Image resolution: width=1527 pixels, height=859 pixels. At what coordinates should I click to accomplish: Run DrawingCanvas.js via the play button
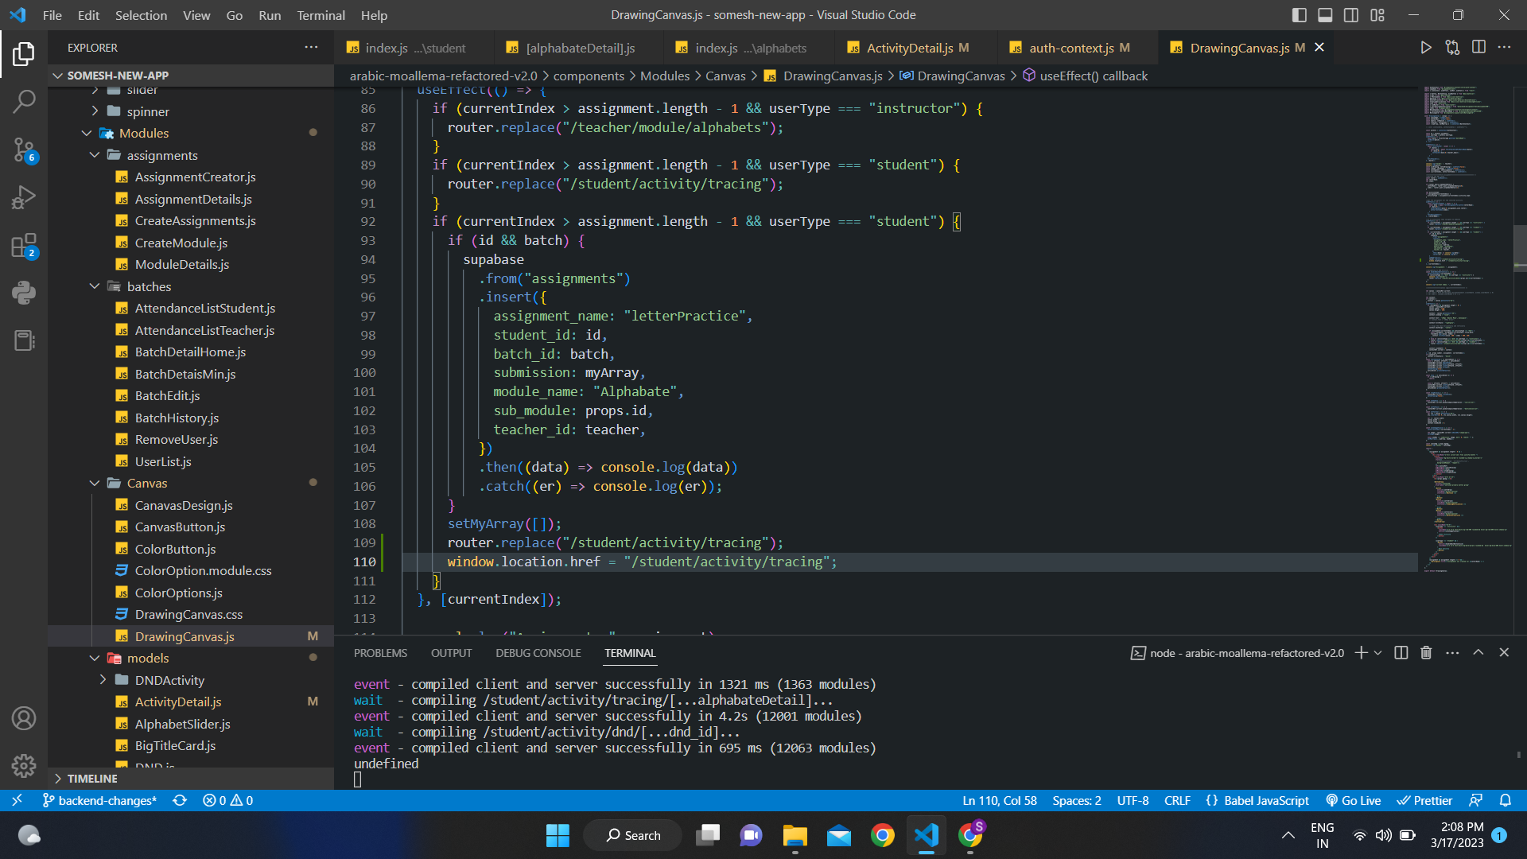tap(1426, 48)
